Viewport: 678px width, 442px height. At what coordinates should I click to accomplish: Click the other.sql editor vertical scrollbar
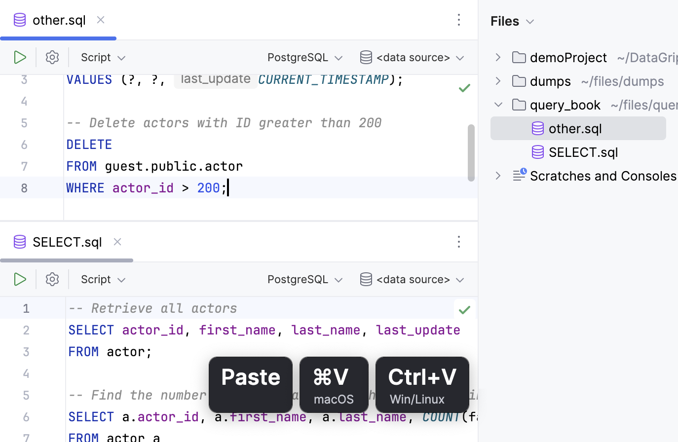(471, 152)
